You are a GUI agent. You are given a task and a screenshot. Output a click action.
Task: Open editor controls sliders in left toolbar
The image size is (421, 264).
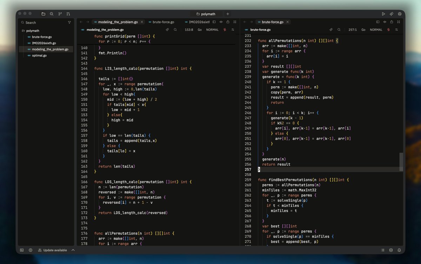coord(233,30)
